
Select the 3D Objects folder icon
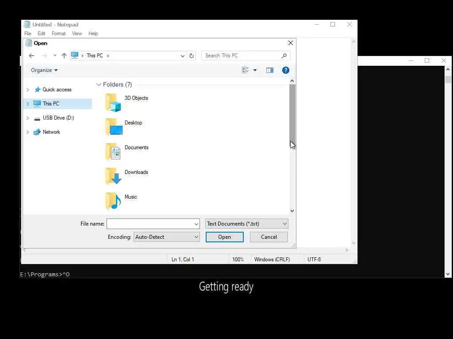113,102
